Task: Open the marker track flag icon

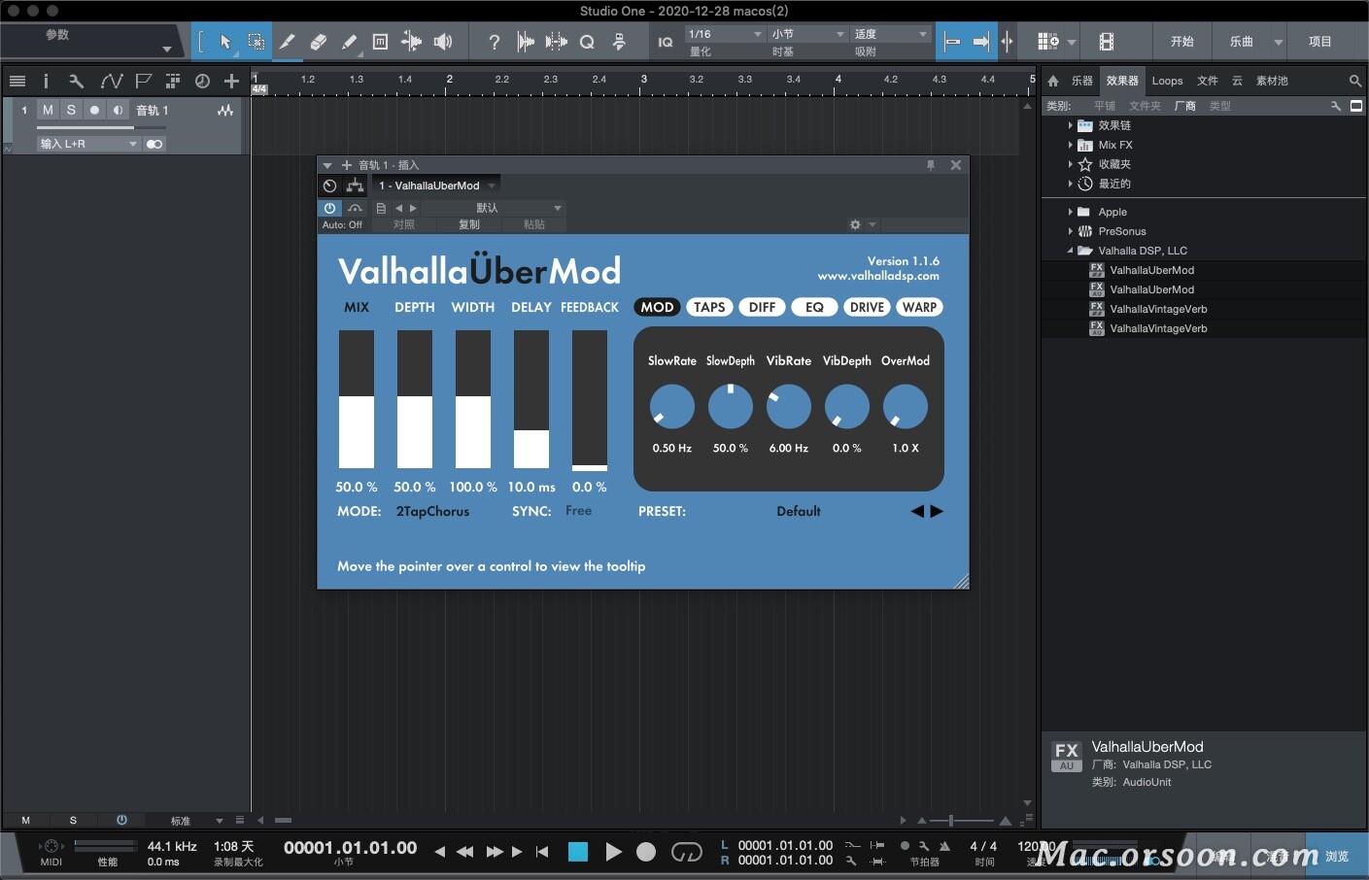Action: [144, 81]
